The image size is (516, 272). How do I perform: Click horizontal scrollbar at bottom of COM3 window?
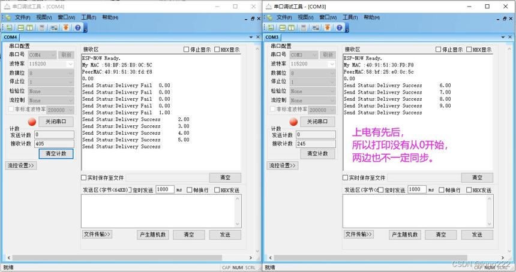(x=386, y=258)
